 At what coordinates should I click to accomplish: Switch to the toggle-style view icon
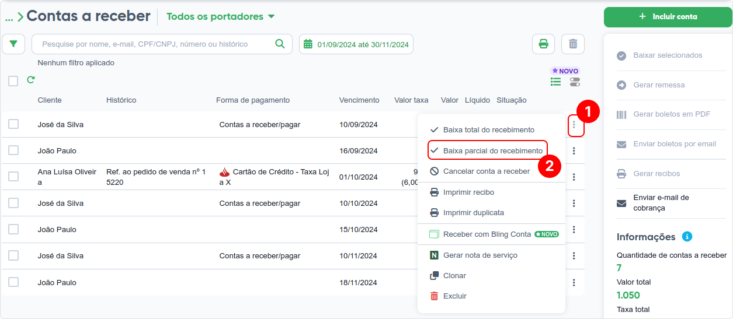tap(575, 82)
